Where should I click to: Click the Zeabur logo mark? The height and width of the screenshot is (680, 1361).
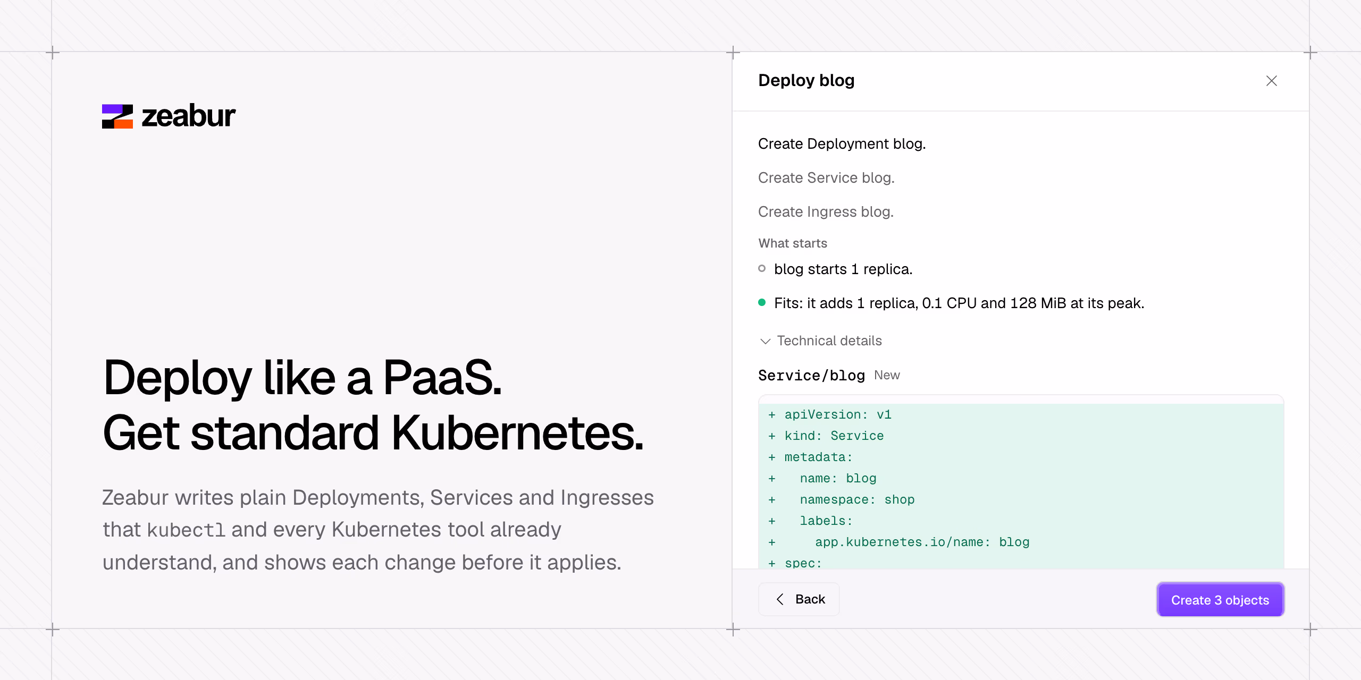pos(117,116)
